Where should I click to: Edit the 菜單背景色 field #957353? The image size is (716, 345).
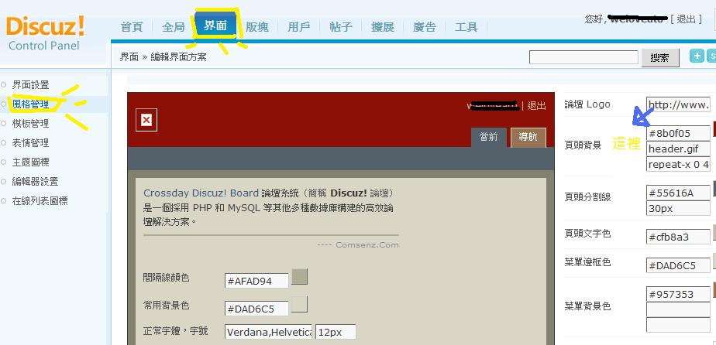coord(679,294)
